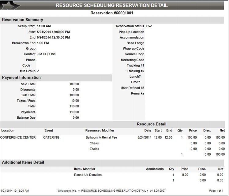Image resolution: width=229 pixels, height=196 pixels.
Task: Click the Resource Detail section header
Action: point(152,124)
